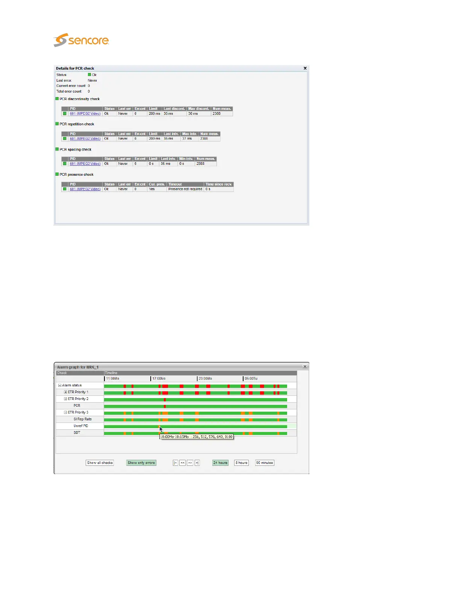Step timeline backward with << button
This screenshot has width=460, height=596.
pyautogui.click(x=183, y=463)
